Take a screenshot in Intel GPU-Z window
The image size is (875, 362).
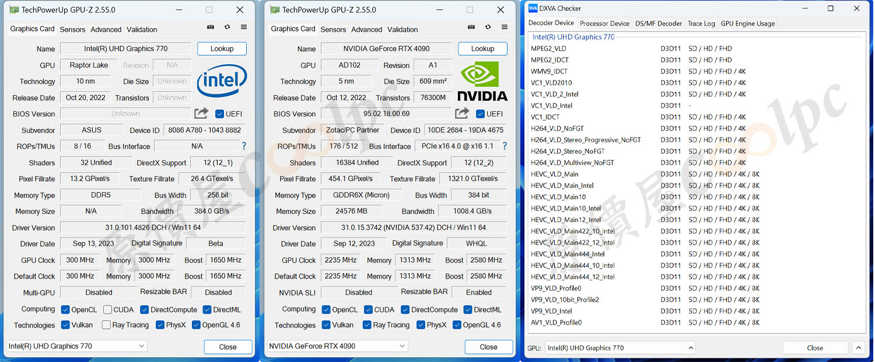(210, 27)
